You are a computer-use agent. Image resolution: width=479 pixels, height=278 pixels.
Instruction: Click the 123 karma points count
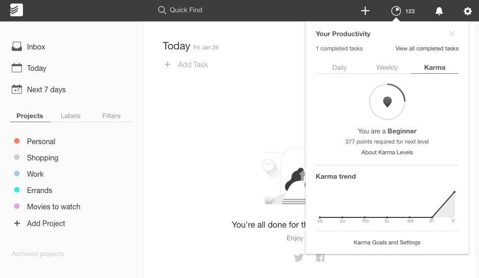410,11
